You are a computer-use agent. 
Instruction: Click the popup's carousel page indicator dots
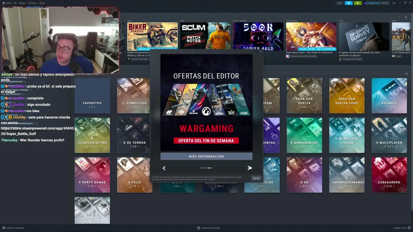[206, 168]
